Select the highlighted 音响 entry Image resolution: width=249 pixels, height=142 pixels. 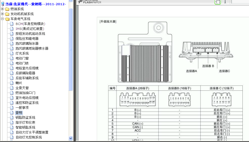point(19,112)
